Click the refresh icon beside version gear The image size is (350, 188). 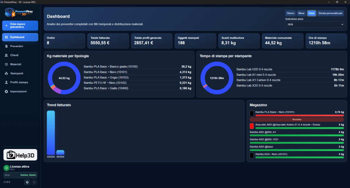pos(34,182)
